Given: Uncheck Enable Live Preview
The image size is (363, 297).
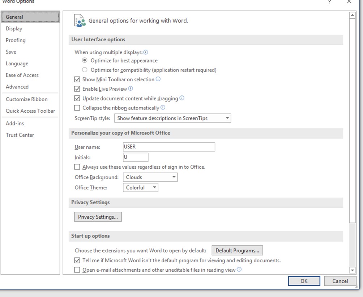Looking at the screenshot, I should [77, 89].
